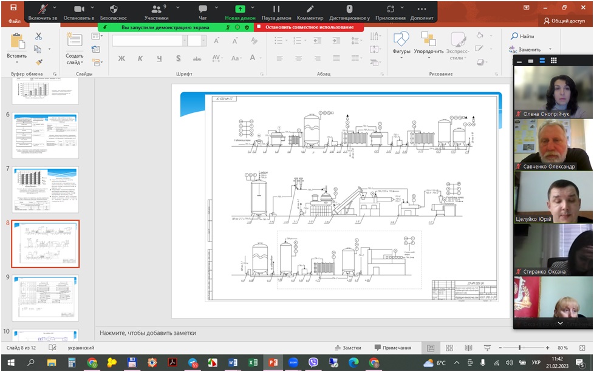Viewport: 594px width, 372px height.
Task: Open the File ribbon tab
Action: tap(15, 21)
